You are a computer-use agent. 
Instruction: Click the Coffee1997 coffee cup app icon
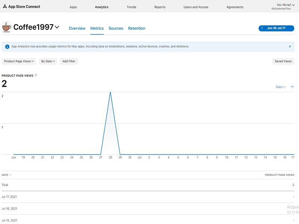click(x=7, y=27)
